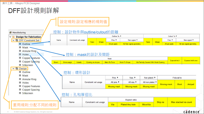Click the DFF Constraint Set stack icon
204x114 pixels.
17,40
